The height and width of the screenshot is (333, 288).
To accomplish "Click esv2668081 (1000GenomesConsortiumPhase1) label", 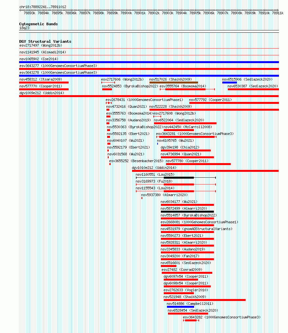I will point(199,222).
